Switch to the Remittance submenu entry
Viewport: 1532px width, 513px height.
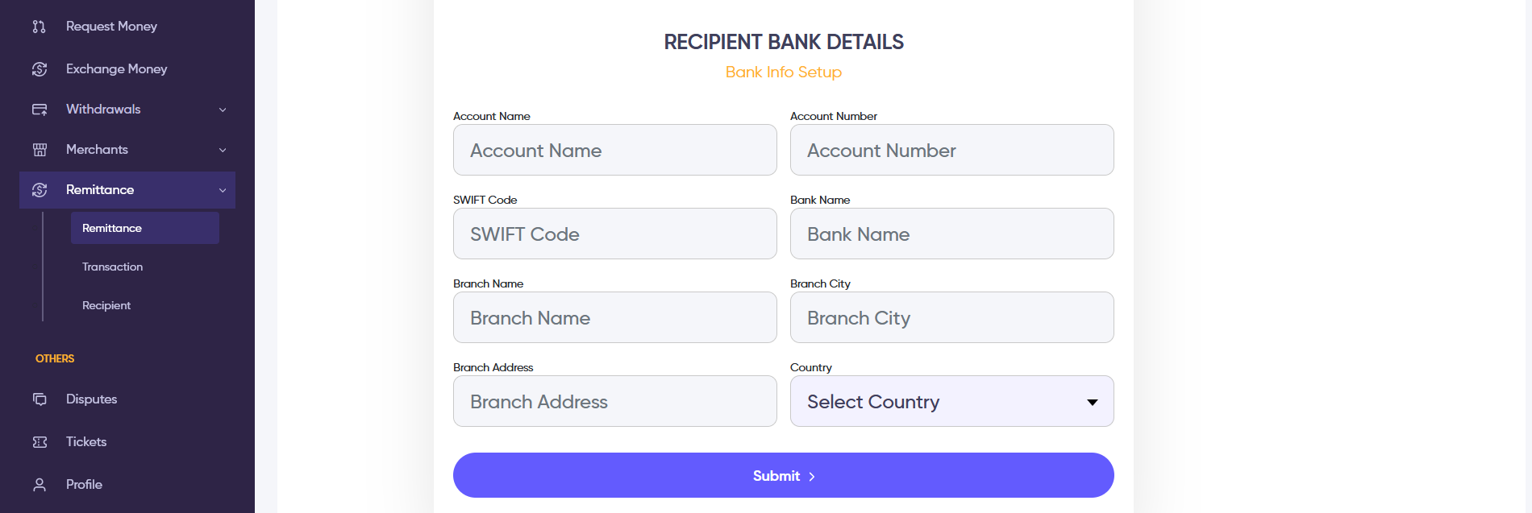tap(113, 228)
